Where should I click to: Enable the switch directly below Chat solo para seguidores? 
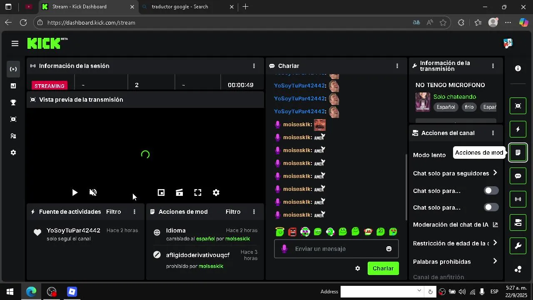(x=491, y=190)
